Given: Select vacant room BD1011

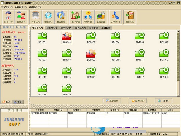Looking at the screenshot, I should (x=140, y=55).
